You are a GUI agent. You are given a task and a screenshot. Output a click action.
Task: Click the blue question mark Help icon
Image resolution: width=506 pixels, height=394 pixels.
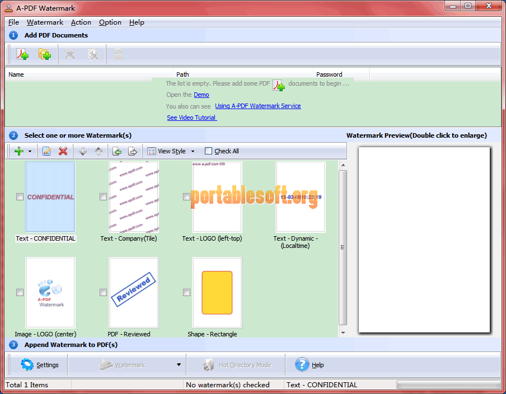tap(302, 365)
